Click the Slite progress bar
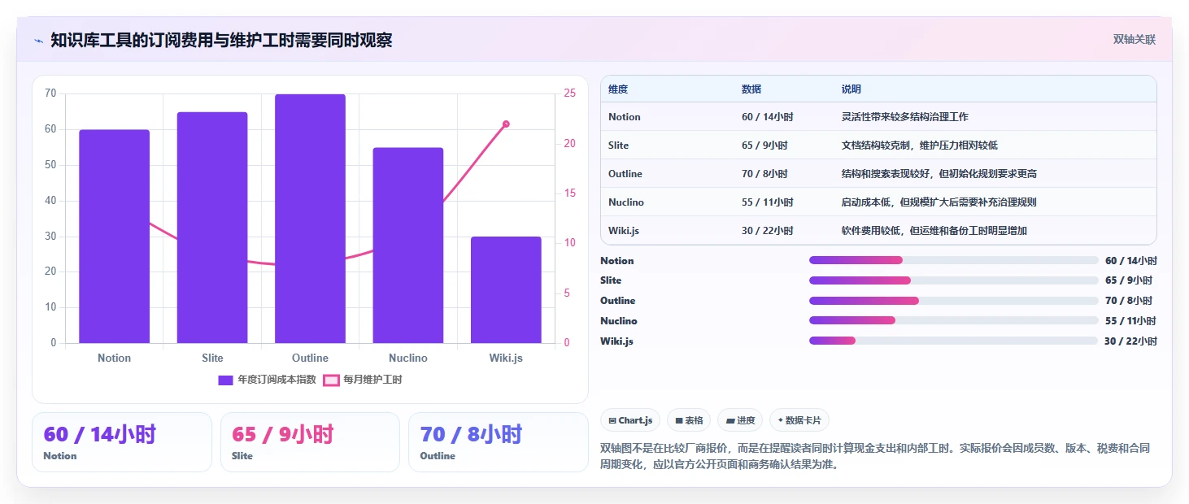Screen dimensions: 1189x504 click(953, 280)
